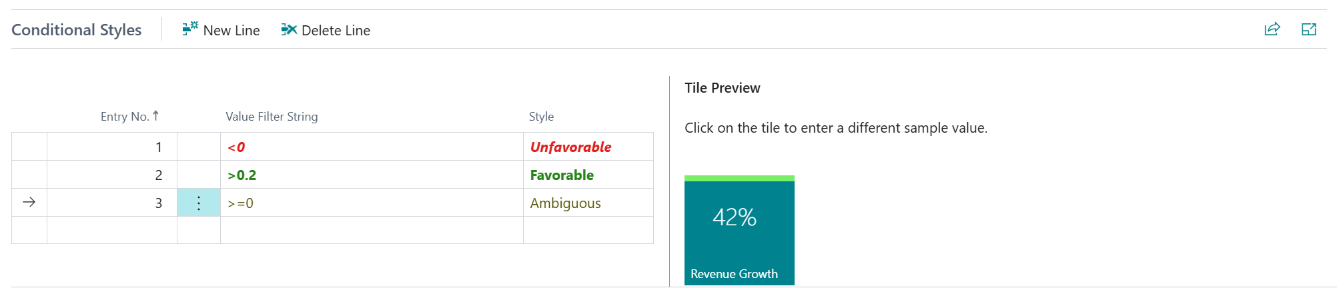Expand the Conditional Styles part with the pop-out icon

(1309, 29)
